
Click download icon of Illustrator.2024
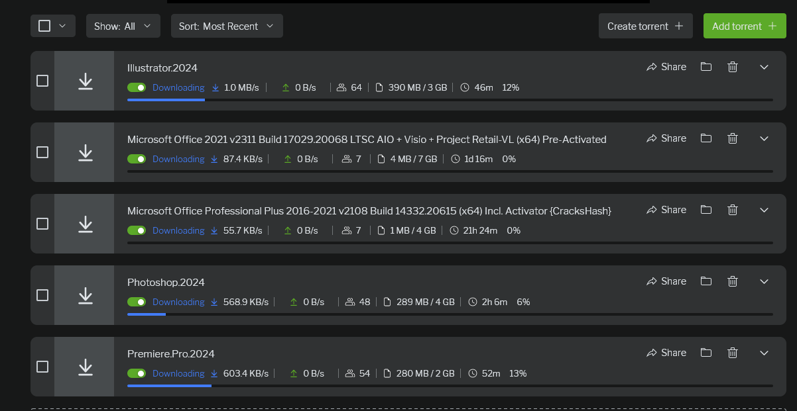[x=85, y=81]
